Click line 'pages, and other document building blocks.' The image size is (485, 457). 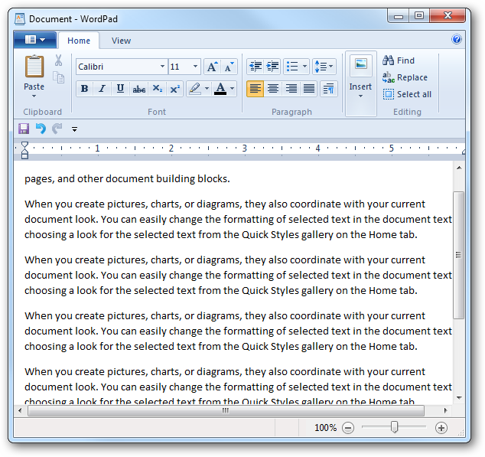(127, 179)
